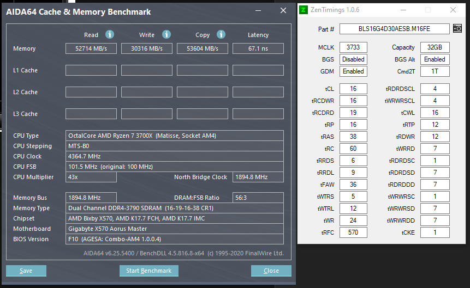Screen dimensions: 470x288
Task: Click the CPU FSB value 101.5 MHz
Action: (x=175, y=167)
